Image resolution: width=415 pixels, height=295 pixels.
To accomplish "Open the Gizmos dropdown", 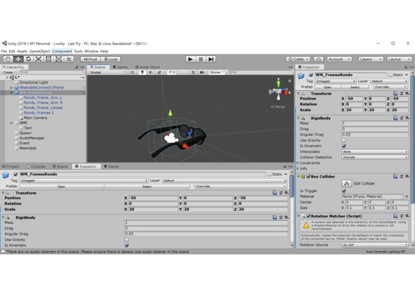I will pos(217,72).
